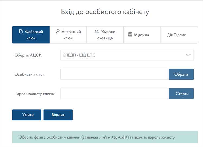Click the file icon on Файловий ключ tab
Viewport: 203px width, 147px height.
[x=21, y=31]
